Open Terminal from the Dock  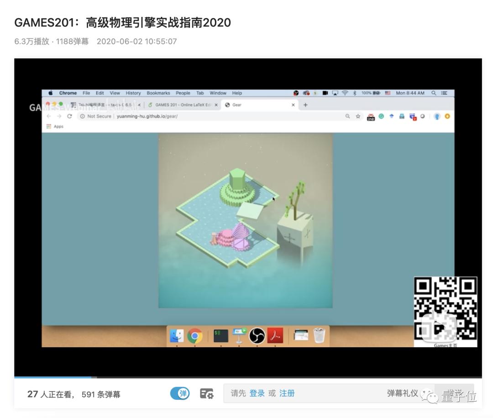click(x=221, y=336)
